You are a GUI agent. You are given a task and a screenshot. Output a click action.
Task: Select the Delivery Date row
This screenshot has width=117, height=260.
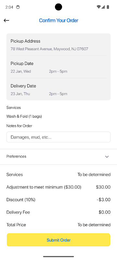coord(58,90)
